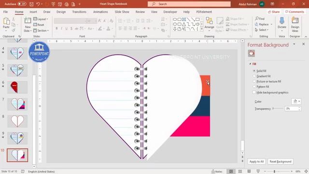Collapse the ribbon with chevron
This screenshot has height=174, width=309.
[306, 37]
